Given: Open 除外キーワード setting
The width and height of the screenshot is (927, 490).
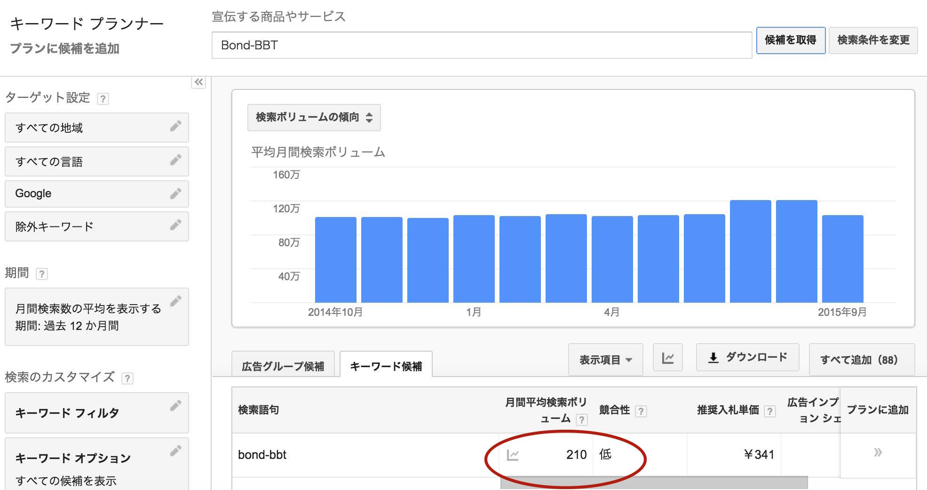Looking at the screenshot, I should [97, 226].
